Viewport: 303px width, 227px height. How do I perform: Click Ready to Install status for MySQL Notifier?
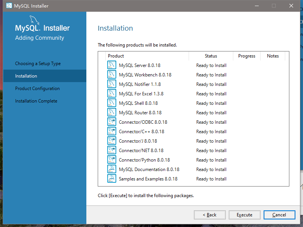click(211, 84)
